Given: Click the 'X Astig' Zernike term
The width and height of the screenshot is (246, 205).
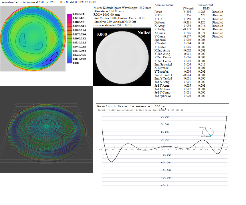Looking at the screenshot, I should click(x=160, y=26).
